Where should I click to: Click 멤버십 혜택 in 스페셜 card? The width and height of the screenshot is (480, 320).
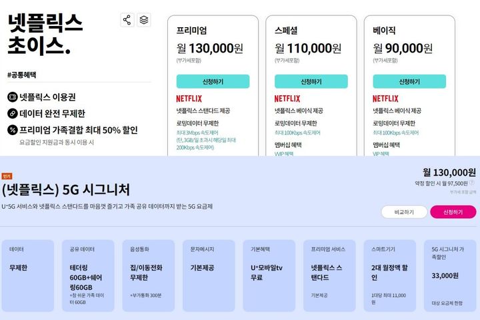288,145
